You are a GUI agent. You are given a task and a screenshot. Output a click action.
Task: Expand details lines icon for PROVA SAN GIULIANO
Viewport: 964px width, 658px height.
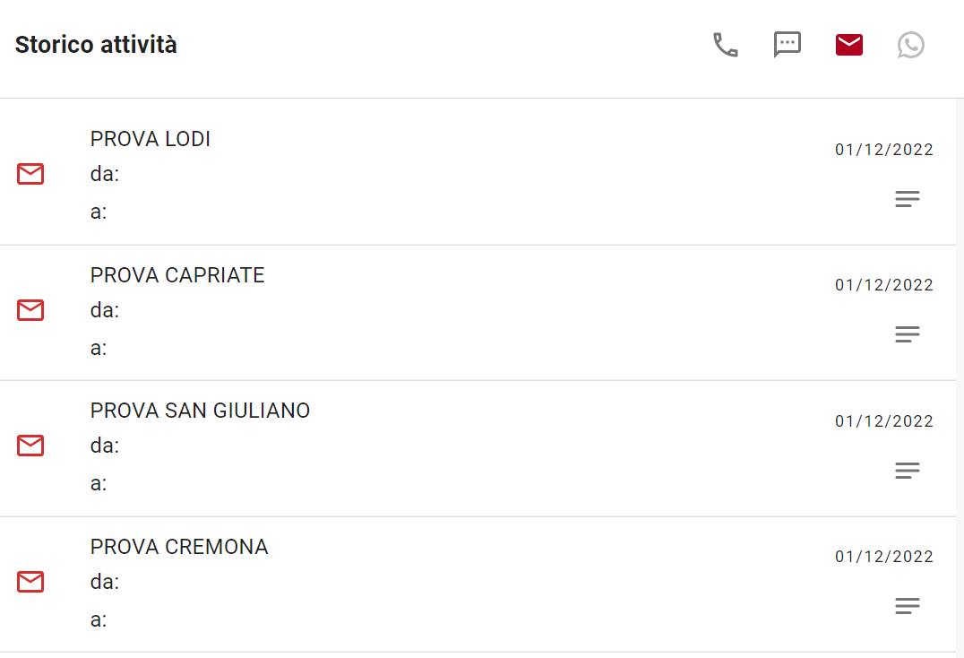point(907,471)
